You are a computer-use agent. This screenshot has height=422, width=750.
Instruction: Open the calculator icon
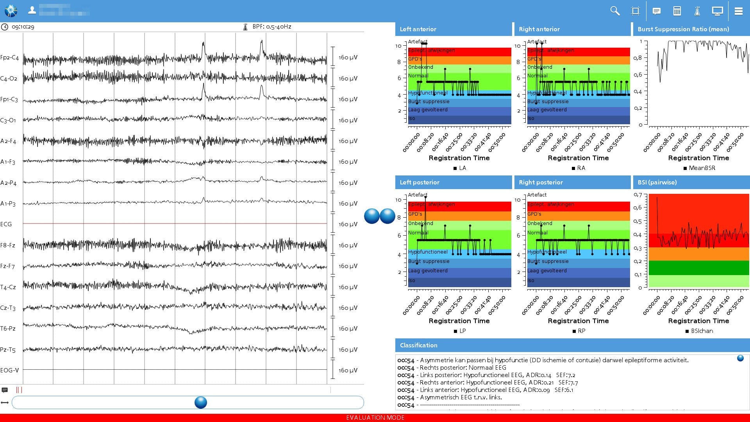click(677, 11)
